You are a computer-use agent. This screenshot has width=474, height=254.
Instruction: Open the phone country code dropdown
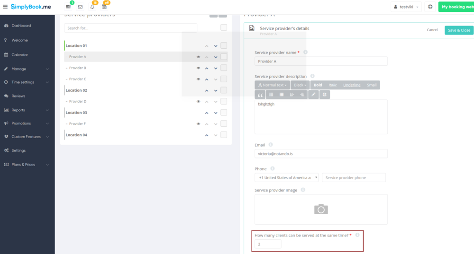tap(286, 178)
